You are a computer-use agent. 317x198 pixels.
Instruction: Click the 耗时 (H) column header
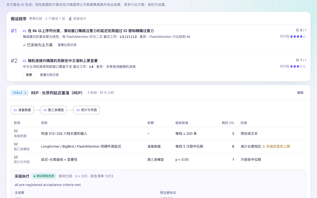[x=228, y=123]
